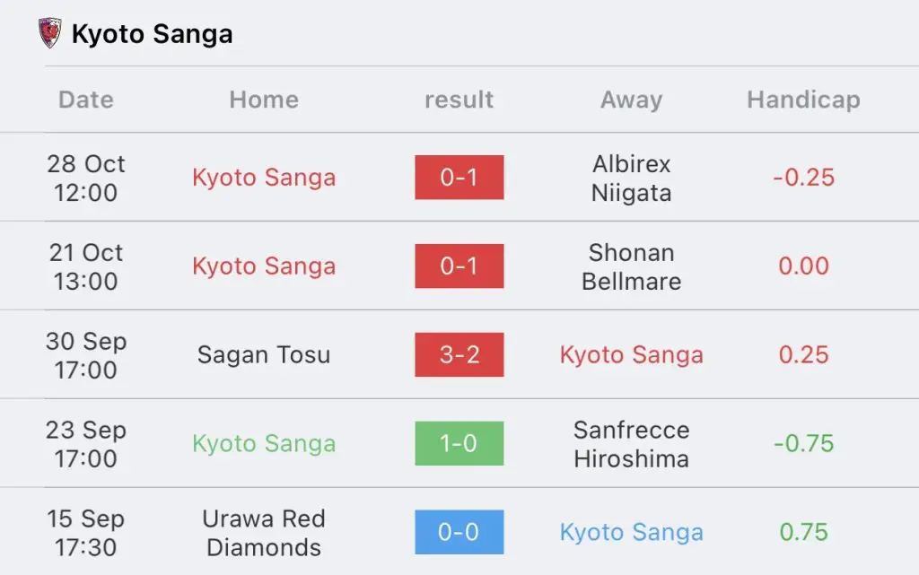Click the Handicap column header
The image size is (919, 575).
coord(803,100)
